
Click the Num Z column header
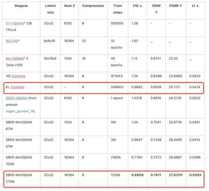click(x=69, y=6)
